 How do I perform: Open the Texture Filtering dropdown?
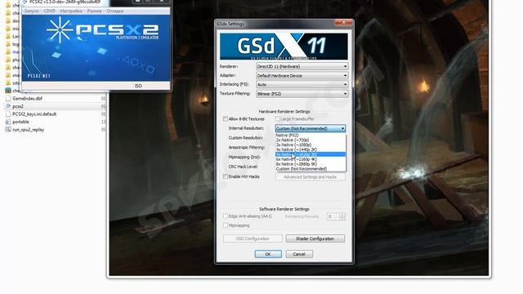pos(302,94)
